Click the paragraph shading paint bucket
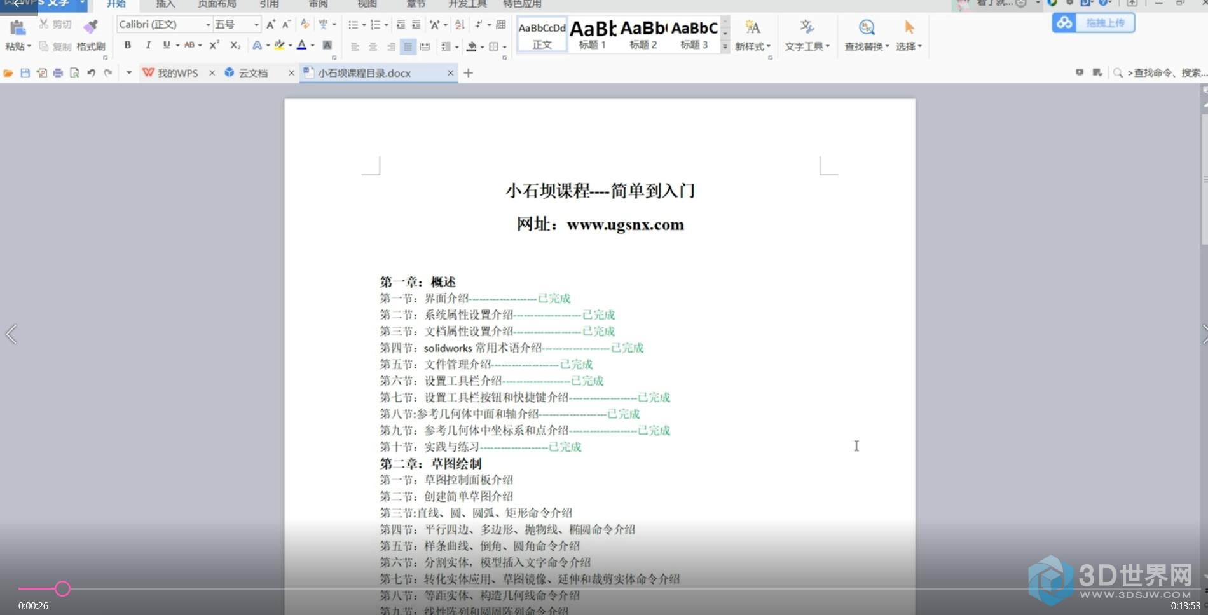The height and width of the screenshot is (615, 1208). (471, 46)
